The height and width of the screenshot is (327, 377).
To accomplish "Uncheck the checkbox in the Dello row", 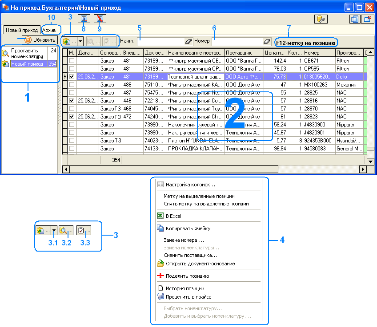I will [x=72, y=76].
